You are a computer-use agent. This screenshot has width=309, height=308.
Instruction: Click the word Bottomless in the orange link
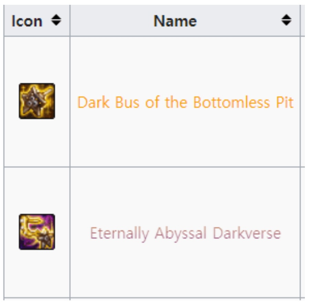pos(231,102)
